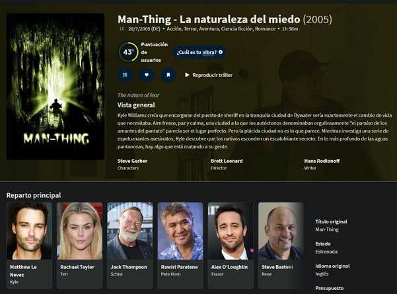View Rawiri Paratene's cast card
This screenshot has width=397, height=294.
click(180, 245)
